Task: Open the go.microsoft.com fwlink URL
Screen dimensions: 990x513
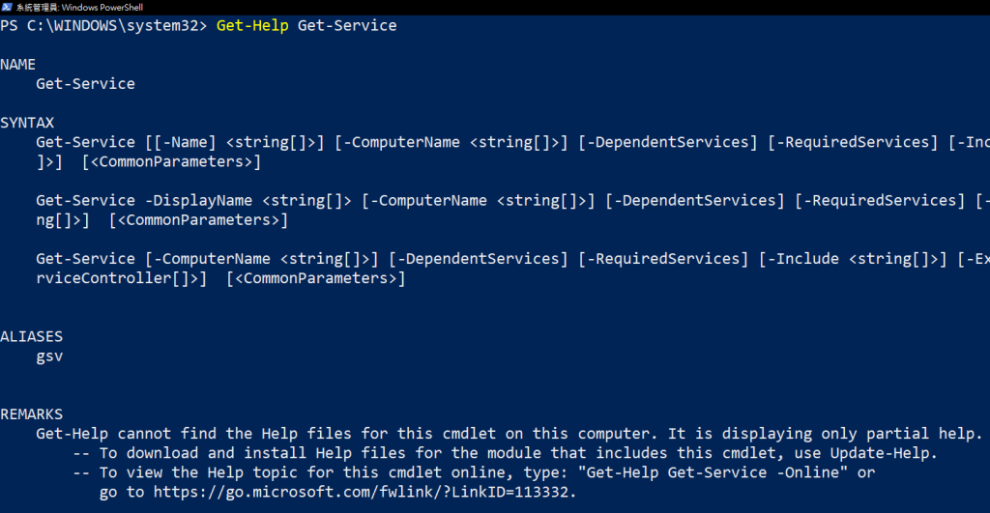Action: coord(361,492)
